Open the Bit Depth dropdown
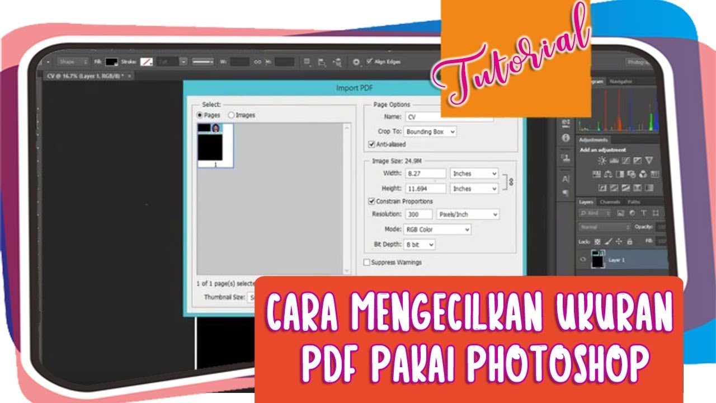 click(x=419, y=245)
